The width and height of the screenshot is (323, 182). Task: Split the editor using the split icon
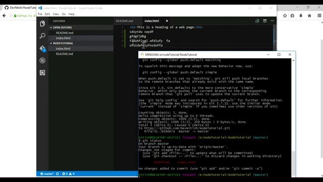tap(264, 21)
